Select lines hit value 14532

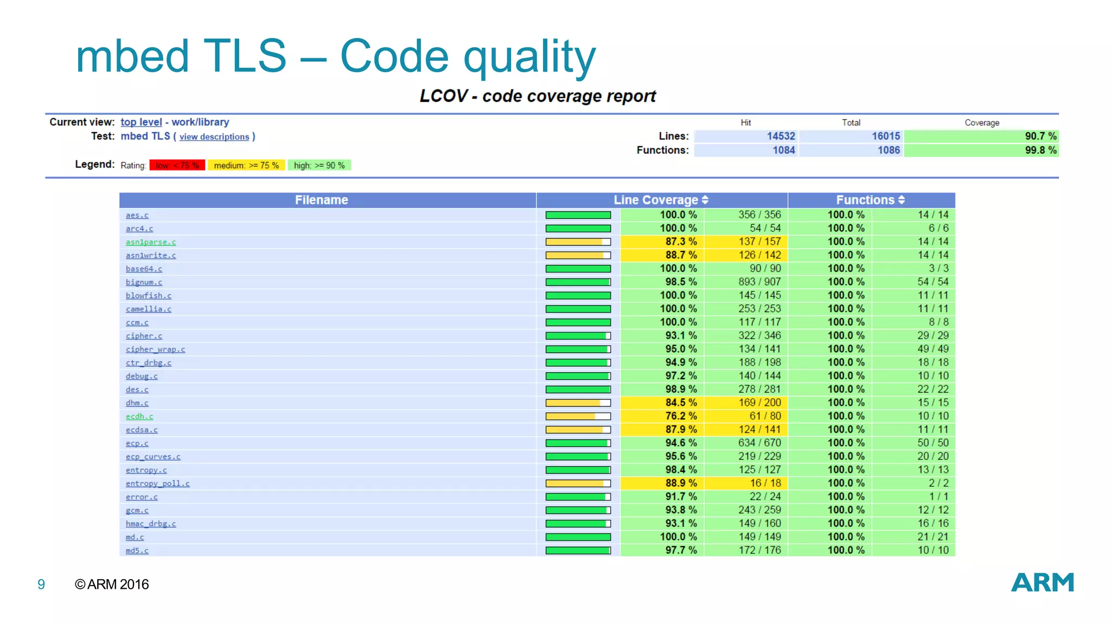(x=746, y=136)
